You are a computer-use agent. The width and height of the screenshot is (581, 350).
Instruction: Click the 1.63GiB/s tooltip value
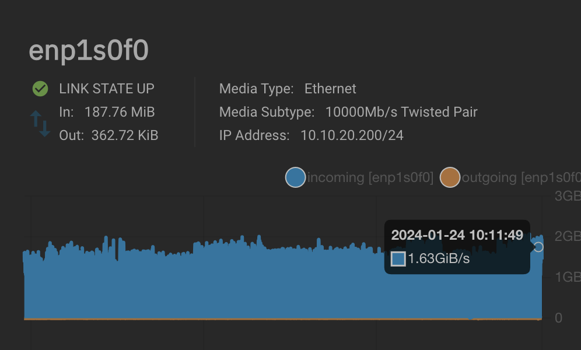439,258
